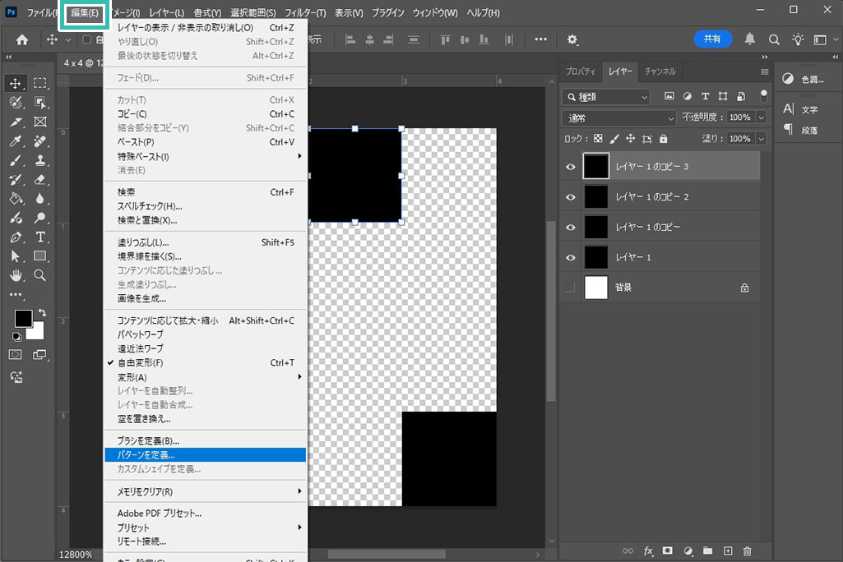
Task: Select the Brush tool
Action: tap(15, 160)
